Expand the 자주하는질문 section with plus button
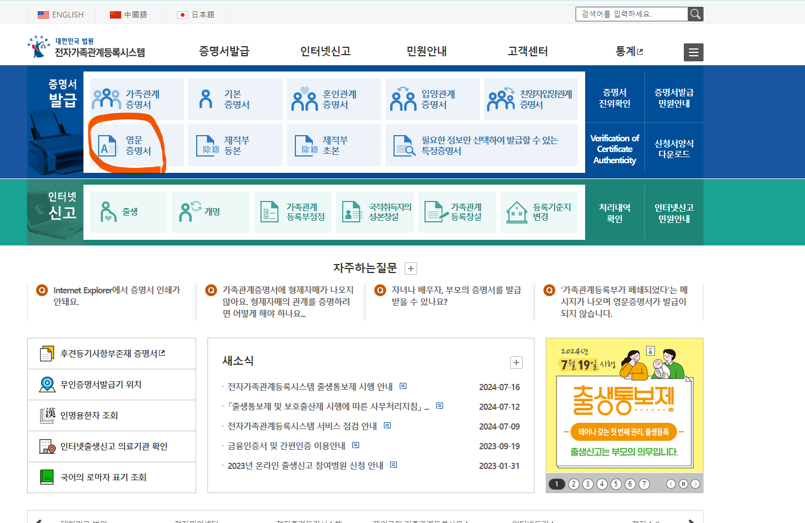This screenshot has width=805, height=523. pos(411,268)
